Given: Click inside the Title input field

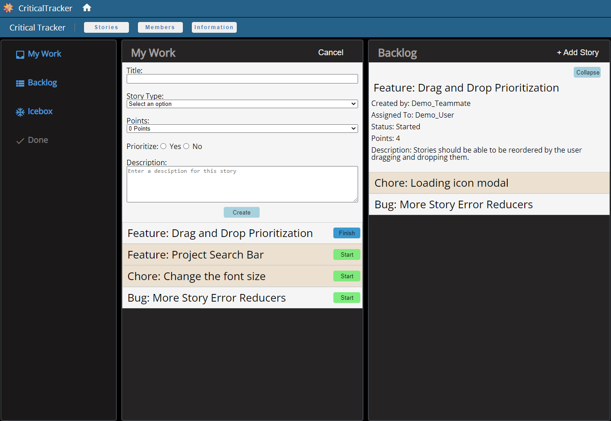Looking at the screenshot, I should [x=242, y=79].
